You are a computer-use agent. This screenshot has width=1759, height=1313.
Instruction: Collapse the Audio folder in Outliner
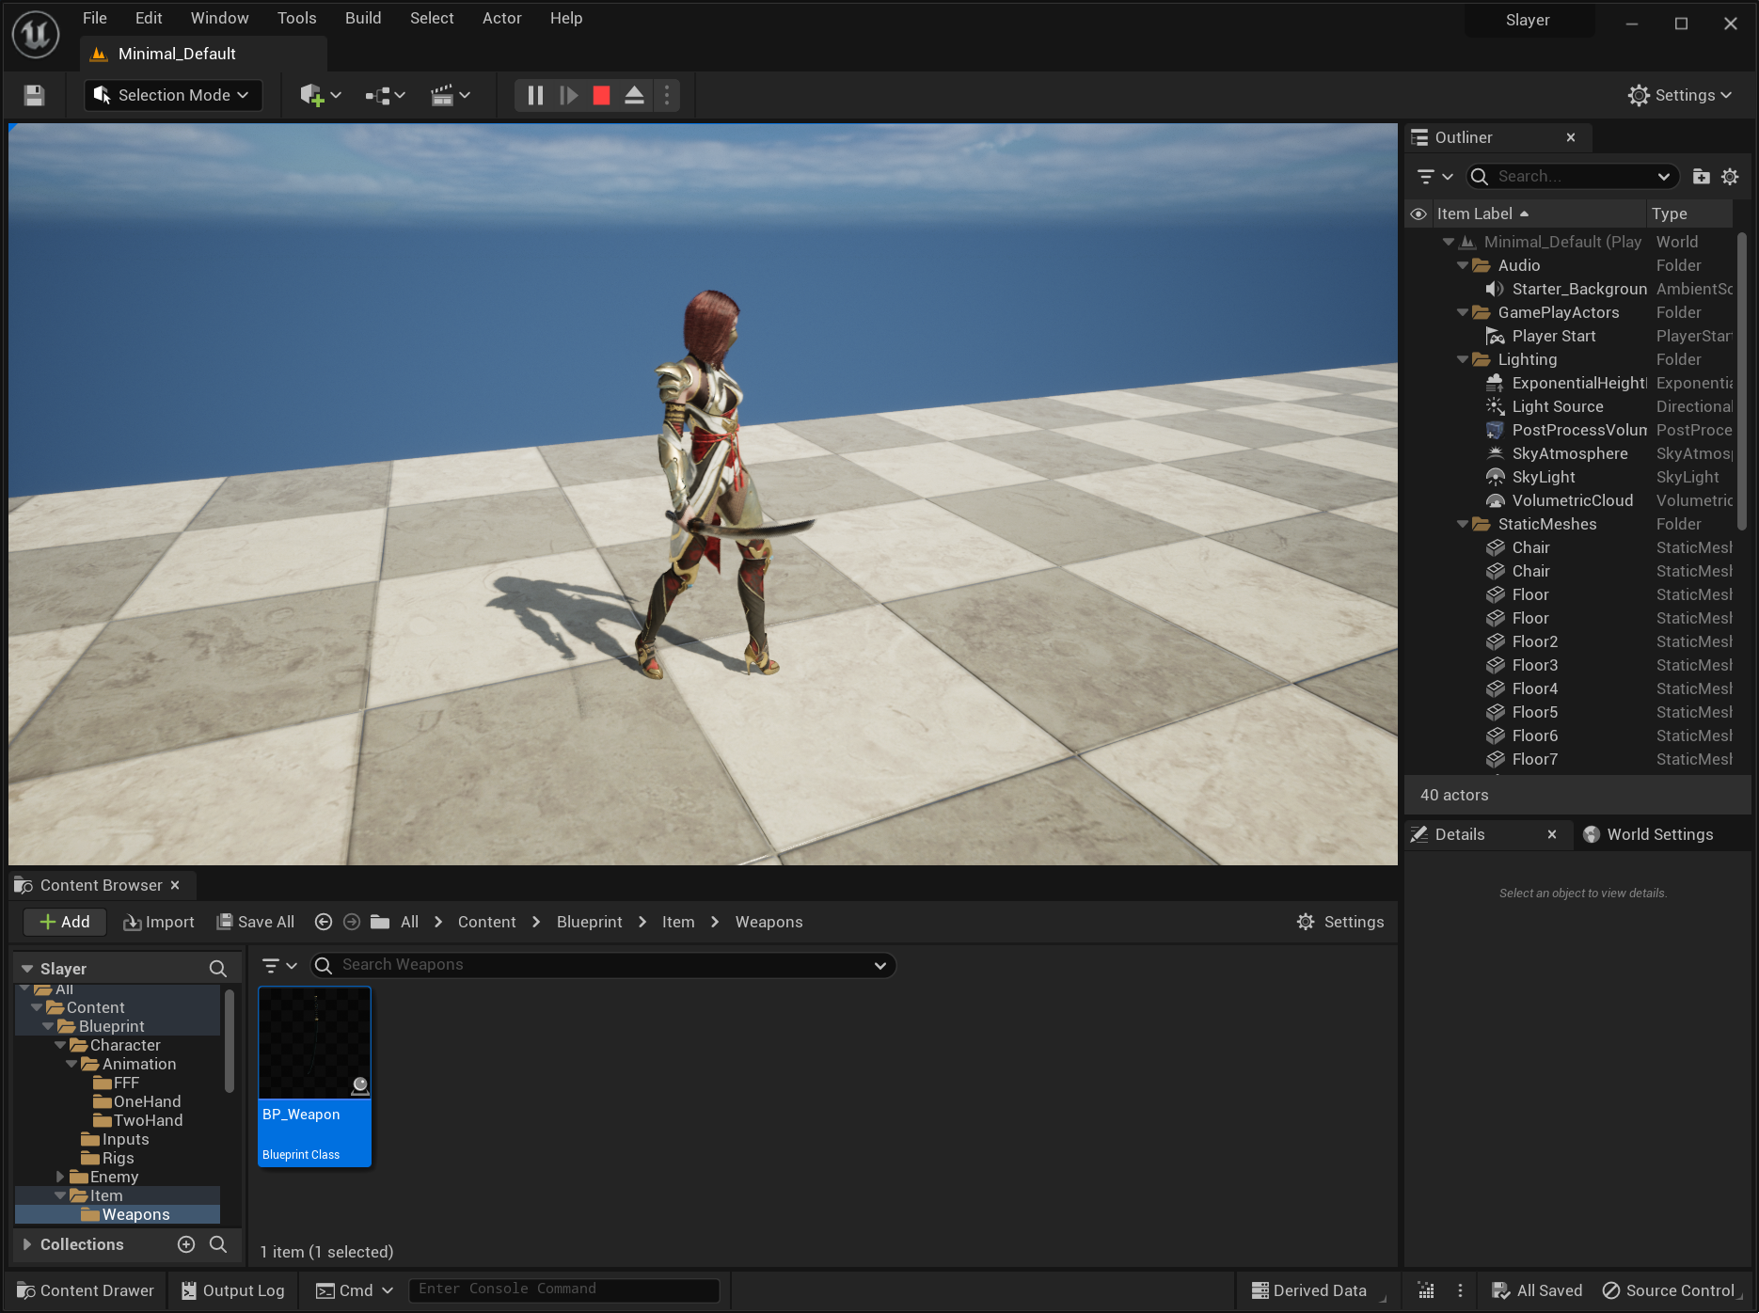pyautogui.click(x=1463, y=265)
